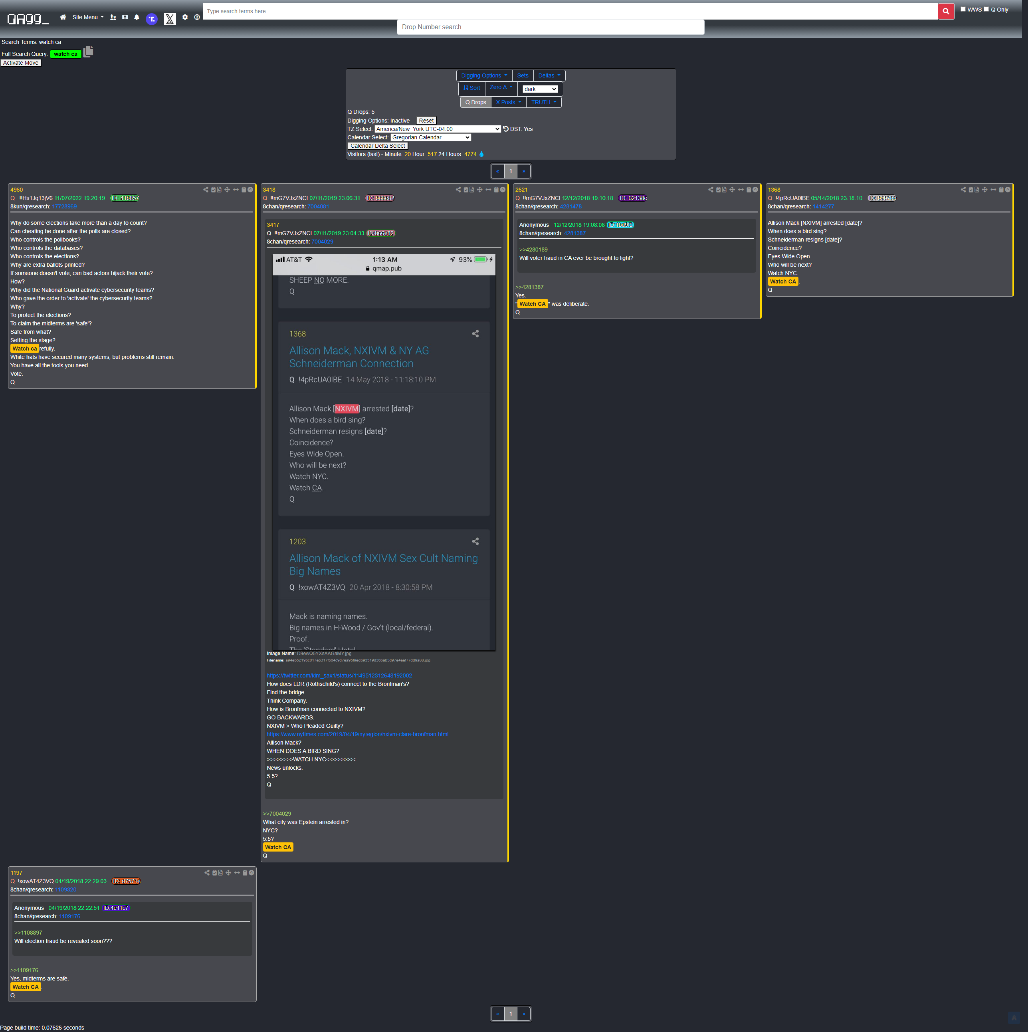The height and width of the screenshot is (1032, 1028).
Task: Click the notification bell icon
Action: (x=137, y=17)
